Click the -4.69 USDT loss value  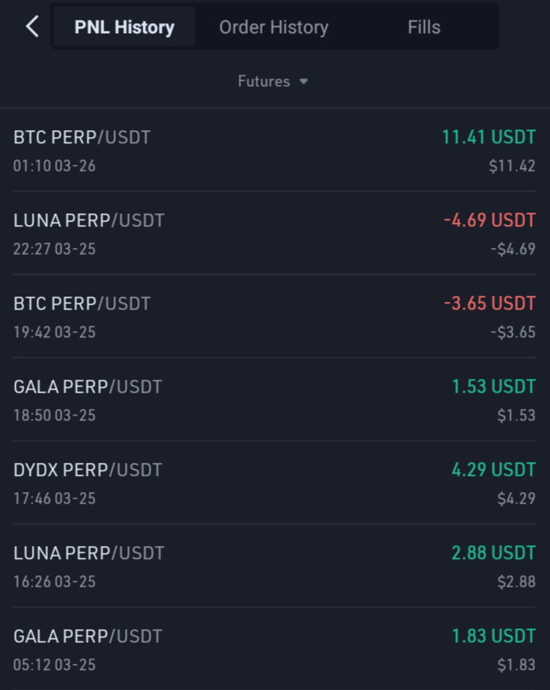490,220
